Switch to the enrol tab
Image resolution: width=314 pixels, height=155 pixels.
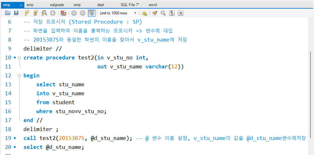pos(153,5)
